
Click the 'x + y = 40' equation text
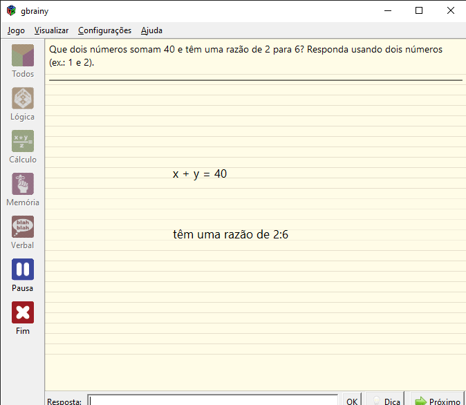pos(200,174)
